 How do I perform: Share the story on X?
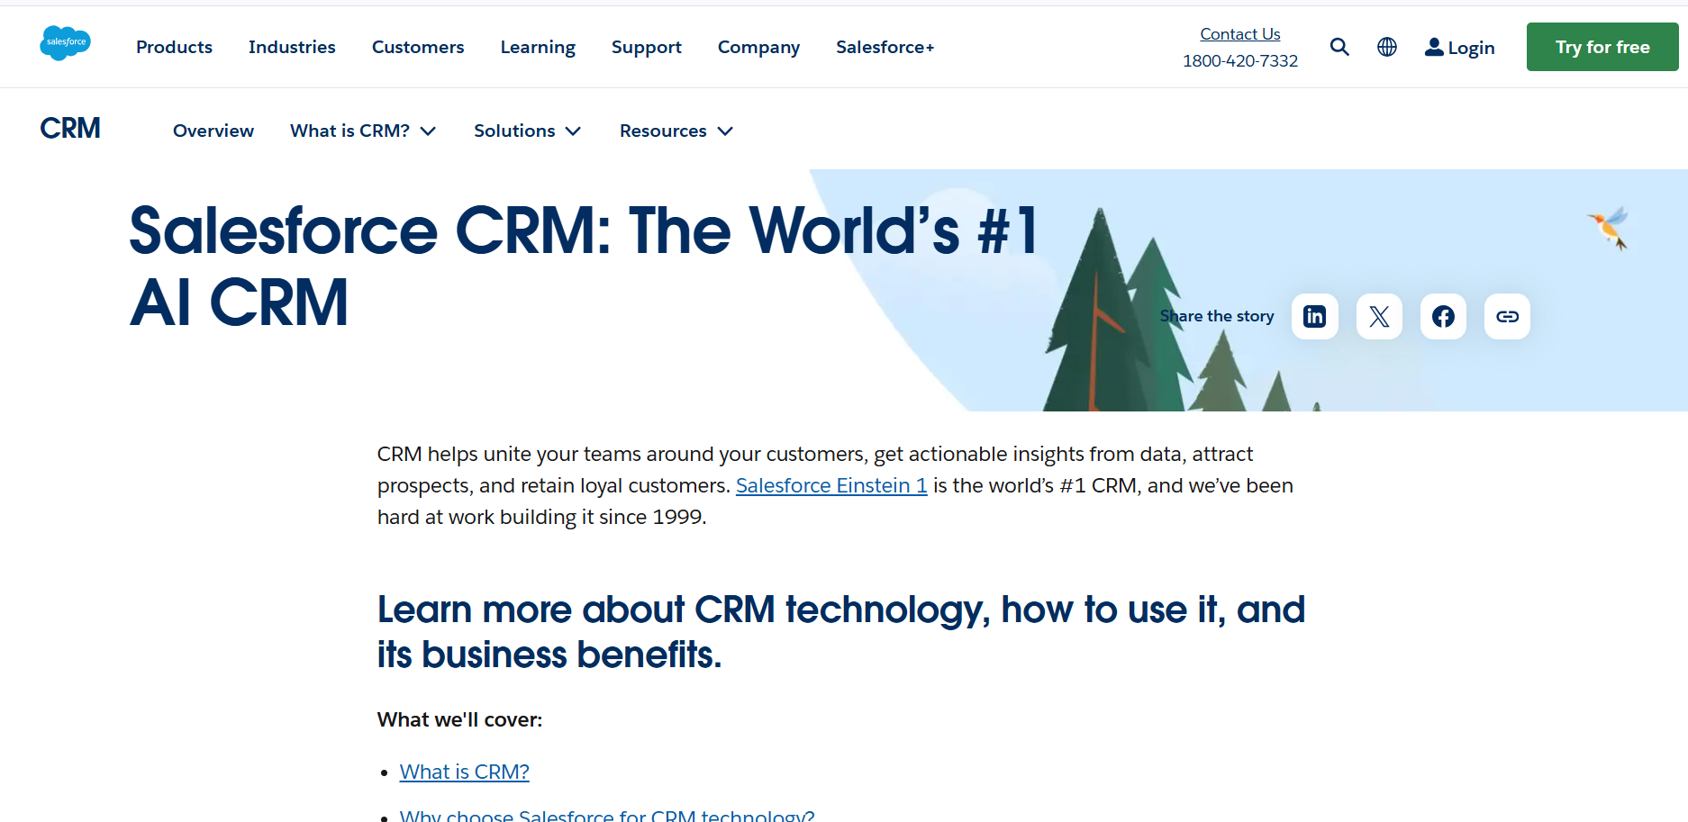tap(1379, 316)
